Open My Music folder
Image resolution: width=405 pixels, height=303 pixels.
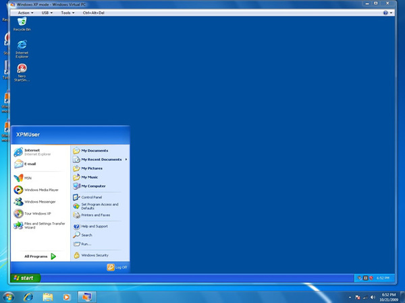tap(86, 177)
